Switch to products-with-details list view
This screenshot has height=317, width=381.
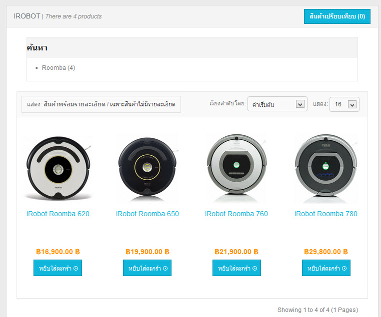74,105
